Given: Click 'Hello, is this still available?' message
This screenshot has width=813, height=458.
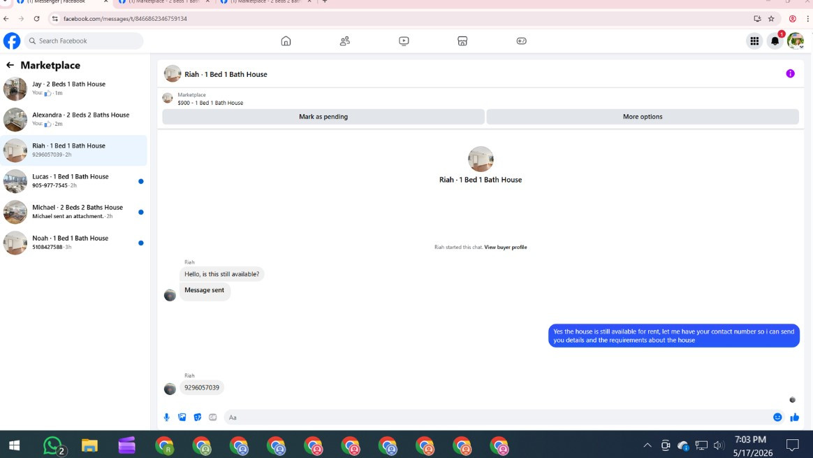Looking at the screenshot, I should tap(222, 274).
